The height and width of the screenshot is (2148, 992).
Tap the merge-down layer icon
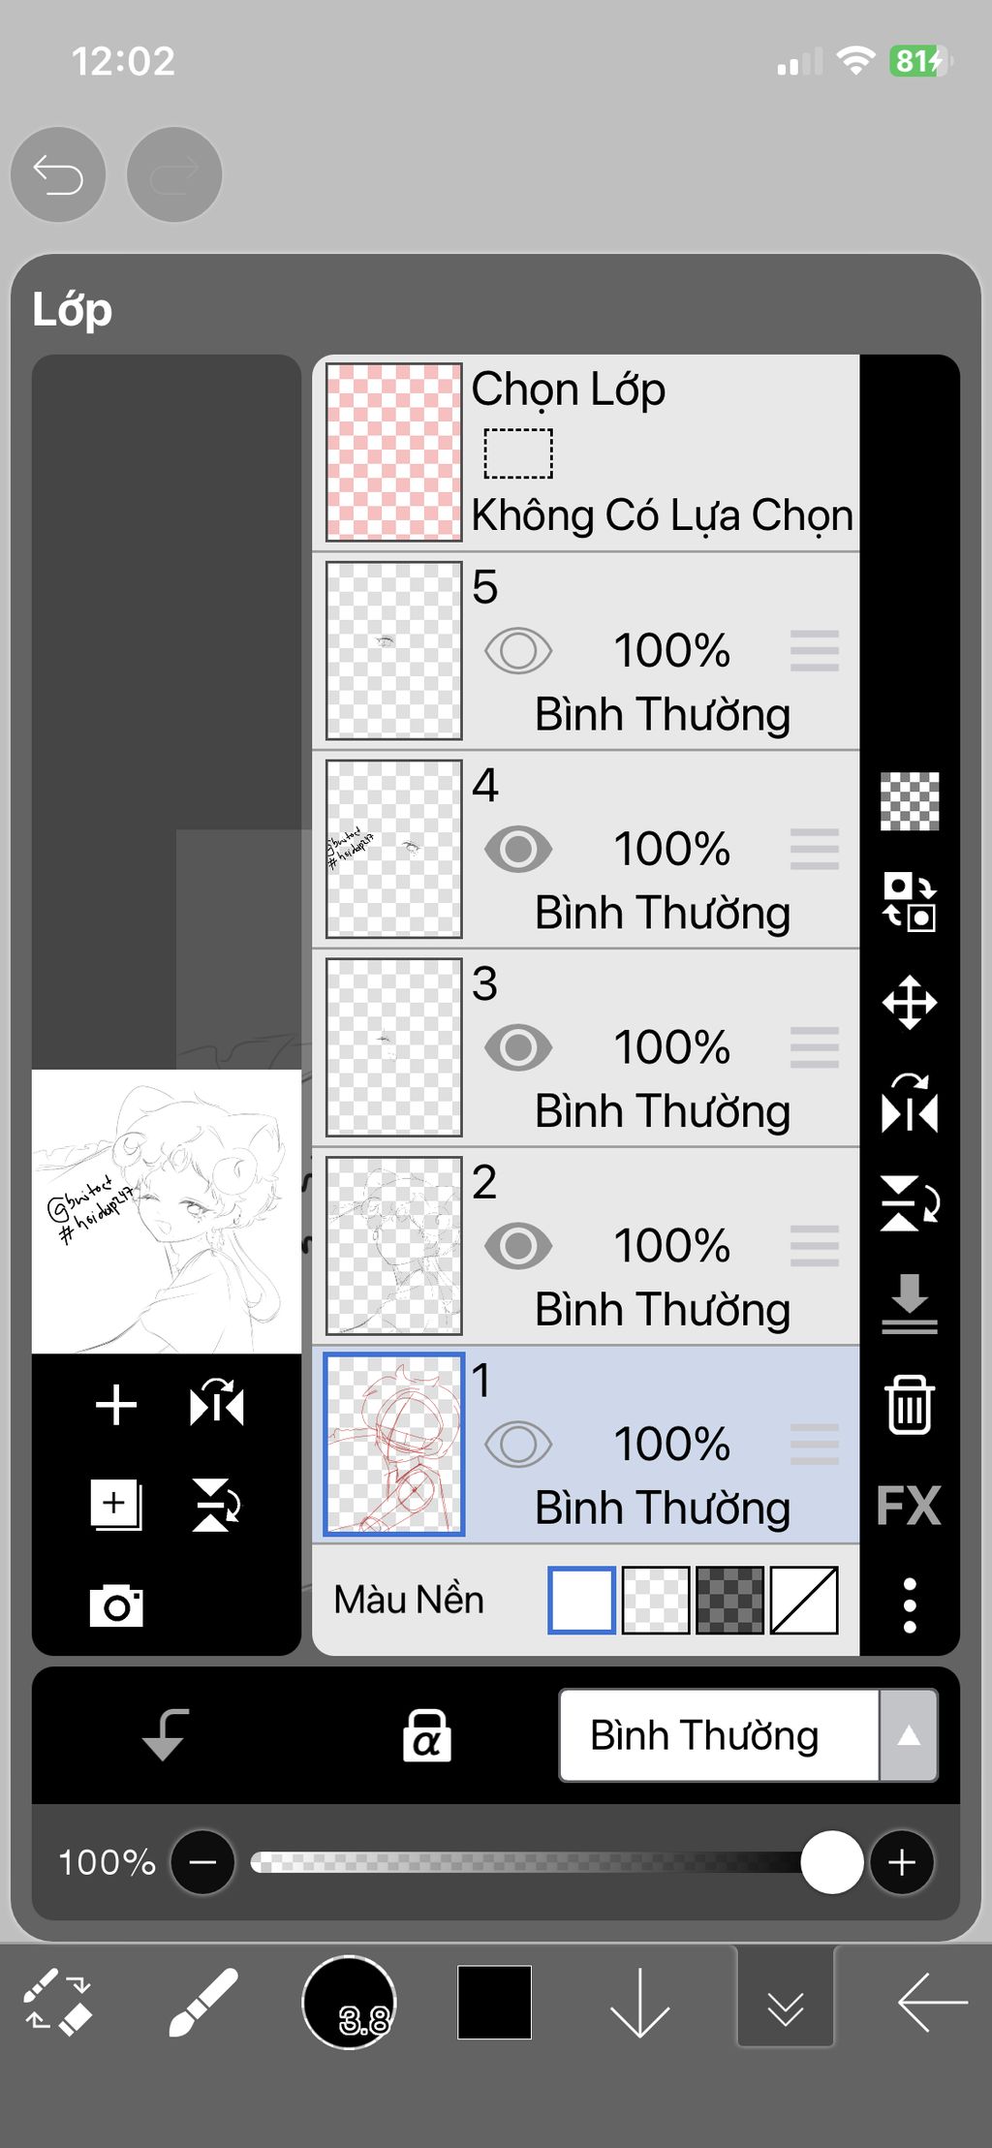(x=910, y=1304)
